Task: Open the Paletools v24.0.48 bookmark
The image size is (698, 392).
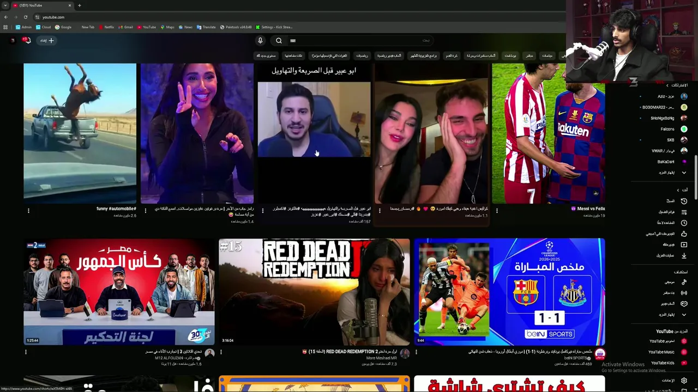Action: (x=236, y=27)
